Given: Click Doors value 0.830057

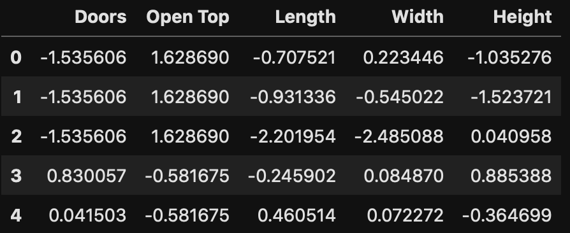Looking at the screenshot, I should (x=87, y=176).
